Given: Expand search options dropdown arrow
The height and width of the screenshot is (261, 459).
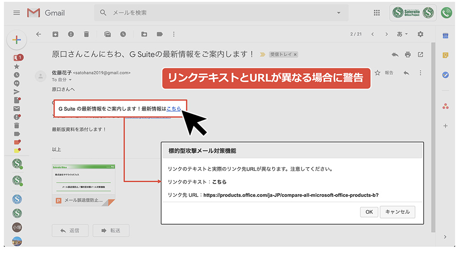Looking at the screenshot, I should [339, 13].
